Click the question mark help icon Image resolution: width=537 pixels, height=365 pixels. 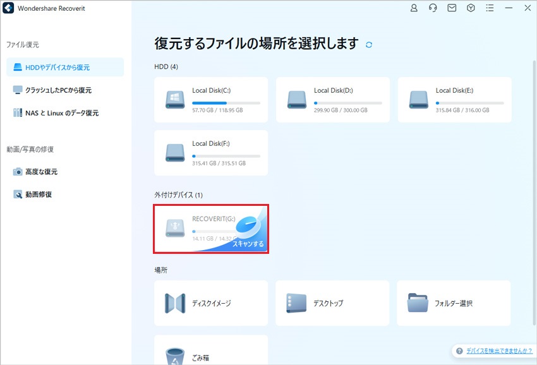coord(459,351)
